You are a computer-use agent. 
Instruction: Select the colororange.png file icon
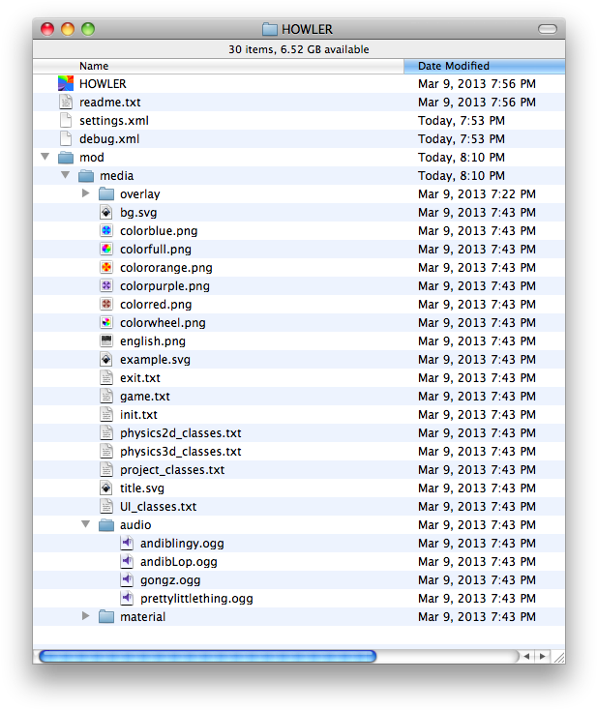[x=106, y=268]
